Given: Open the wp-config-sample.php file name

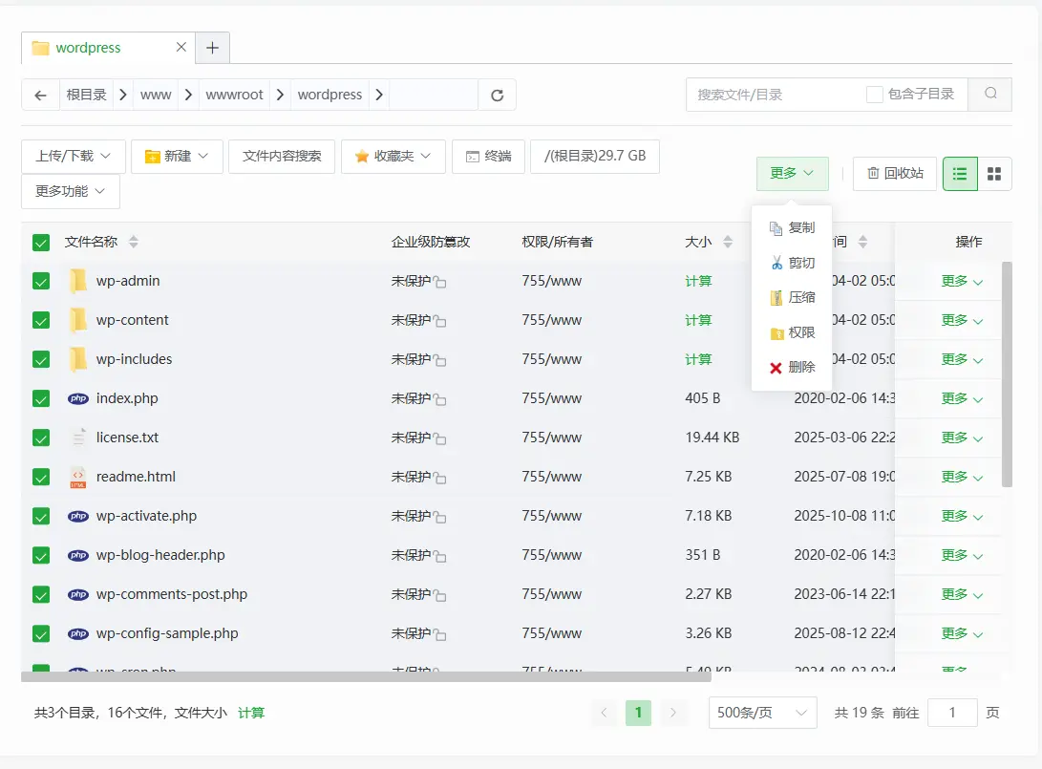Looking at the screenshot, I should (167, 634).
